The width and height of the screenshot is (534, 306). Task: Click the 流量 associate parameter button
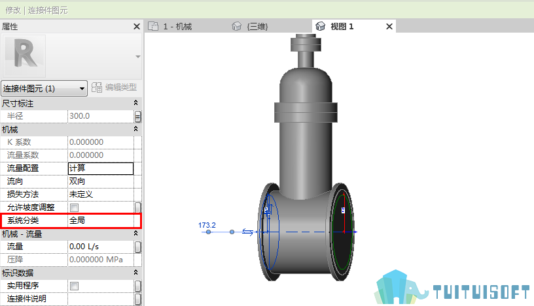[137, 247]
